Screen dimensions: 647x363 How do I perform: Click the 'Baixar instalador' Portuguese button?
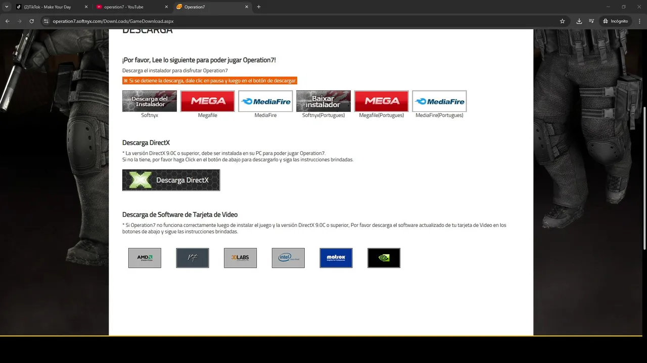point(323,101)
